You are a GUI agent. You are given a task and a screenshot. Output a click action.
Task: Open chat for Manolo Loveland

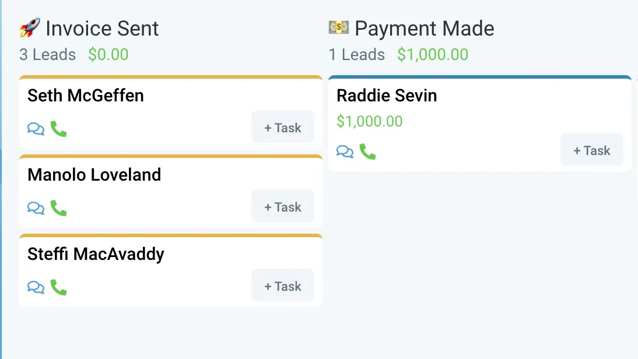(36, 208)
